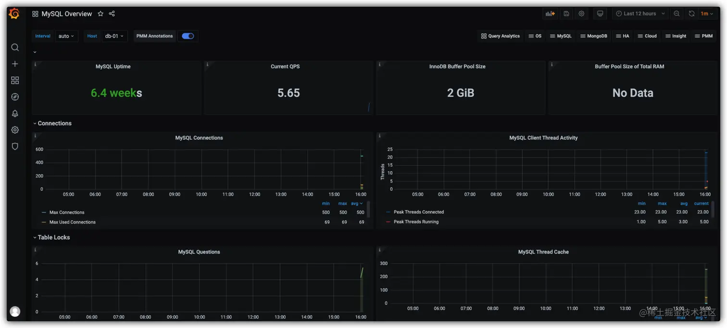
Task: Open the OS dashboards menu
Action: tap(535, 36)
